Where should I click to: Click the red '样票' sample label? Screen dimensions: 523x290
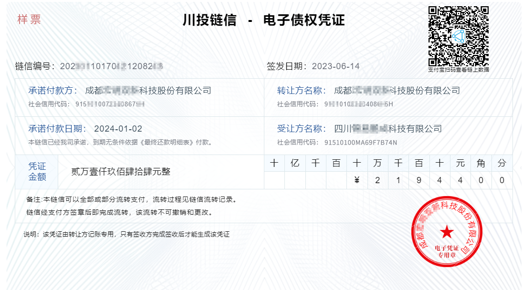pyautogui.click(x=29, y=20)
